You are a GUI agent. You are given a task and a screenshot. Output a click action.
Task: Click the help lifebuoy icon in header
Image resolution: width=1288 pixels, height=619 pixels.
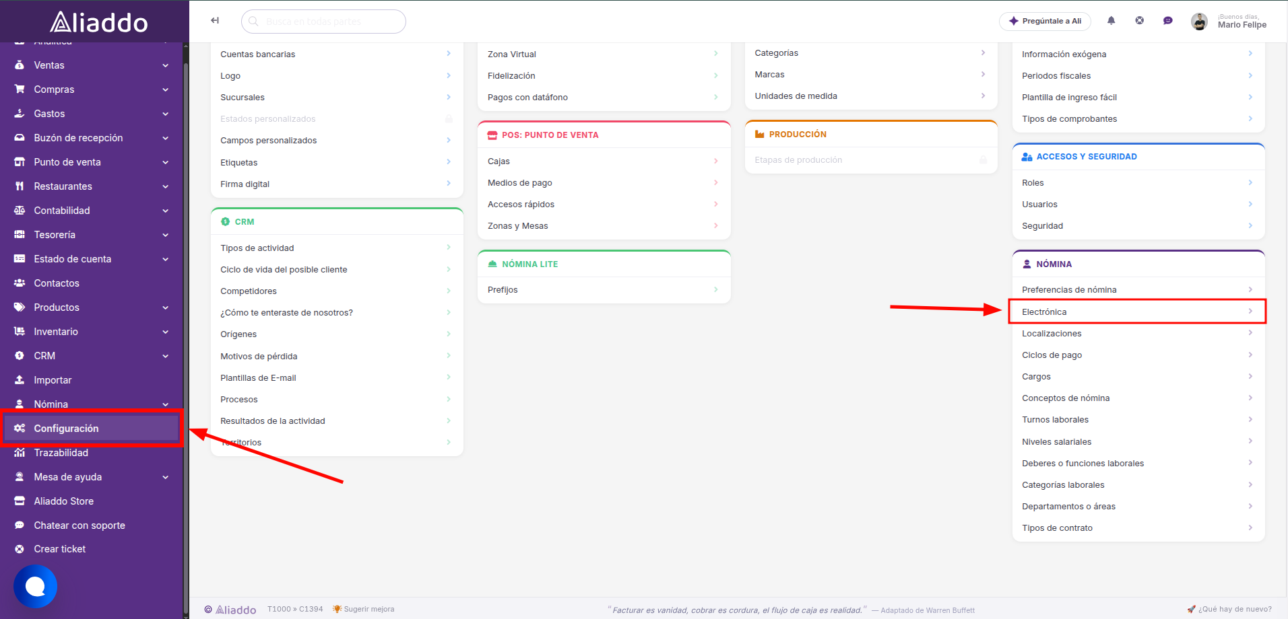(x=1140, y=21)
